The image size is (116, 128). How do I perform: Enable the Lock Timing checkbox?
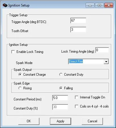[13, 52]
